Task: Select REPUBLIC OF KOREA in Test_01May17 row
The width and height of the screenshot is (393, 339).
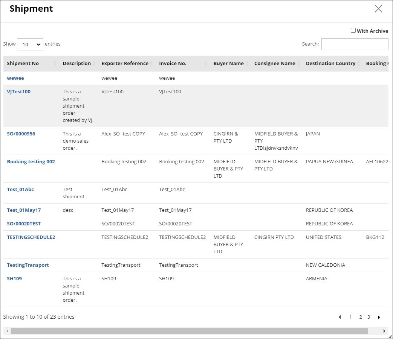Action: pyautogui.click(x=329, y=210)
